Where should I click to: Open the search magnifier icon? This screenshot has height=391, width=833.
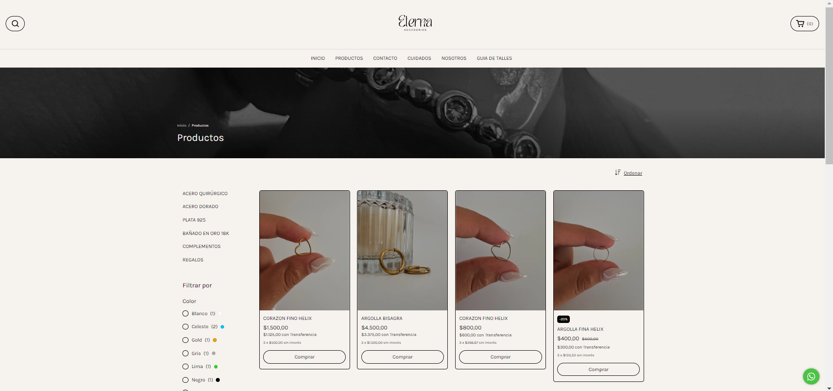point(15,23)
